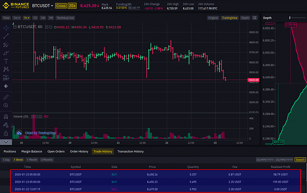307x193 pixels.
Task: Click the Quantity column header
Action: 193,167
